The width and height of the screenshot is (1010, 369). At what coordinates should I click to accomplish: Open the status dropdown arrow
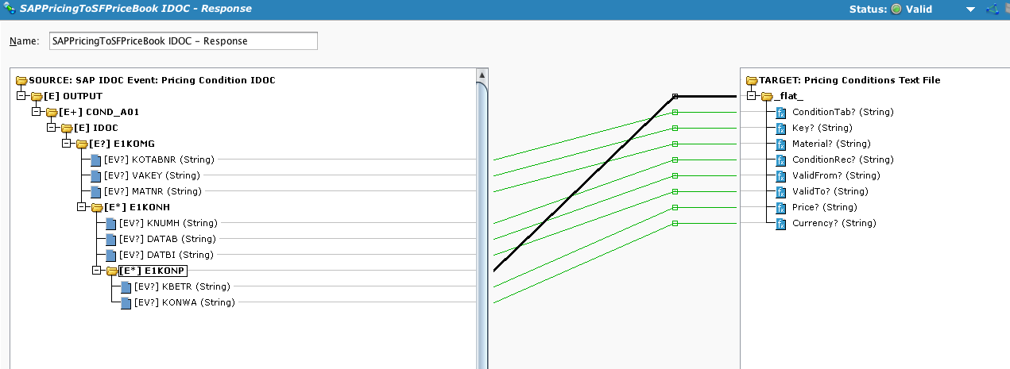tap(970, 10)
